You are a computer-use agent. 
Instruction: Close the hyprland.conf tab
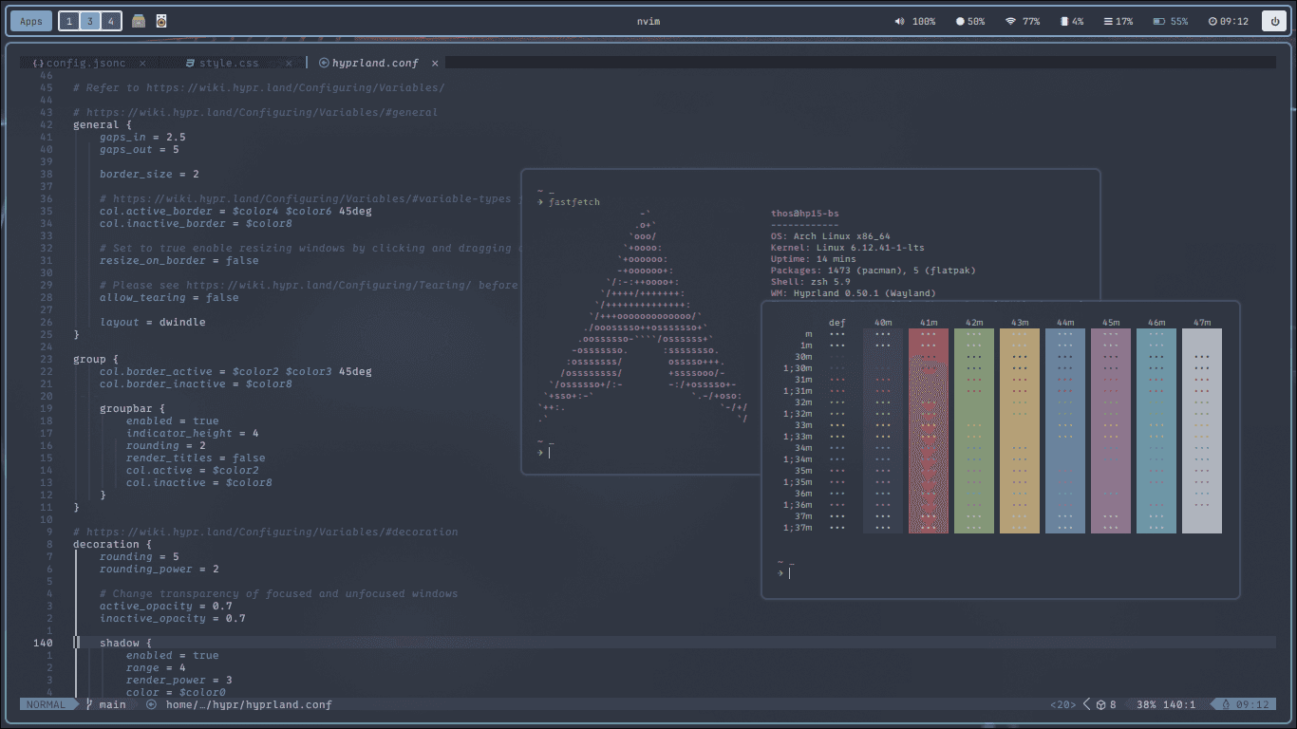click(435, 63)
